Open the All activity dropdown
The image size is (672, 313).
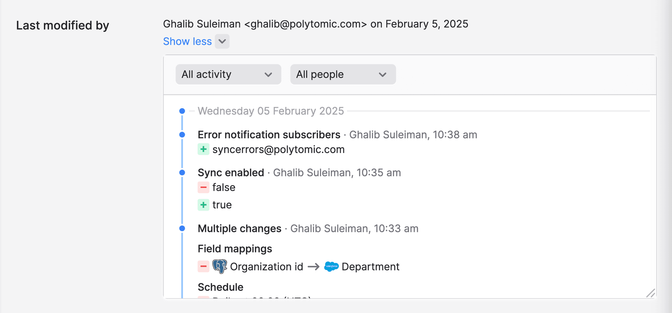[228, 74]
